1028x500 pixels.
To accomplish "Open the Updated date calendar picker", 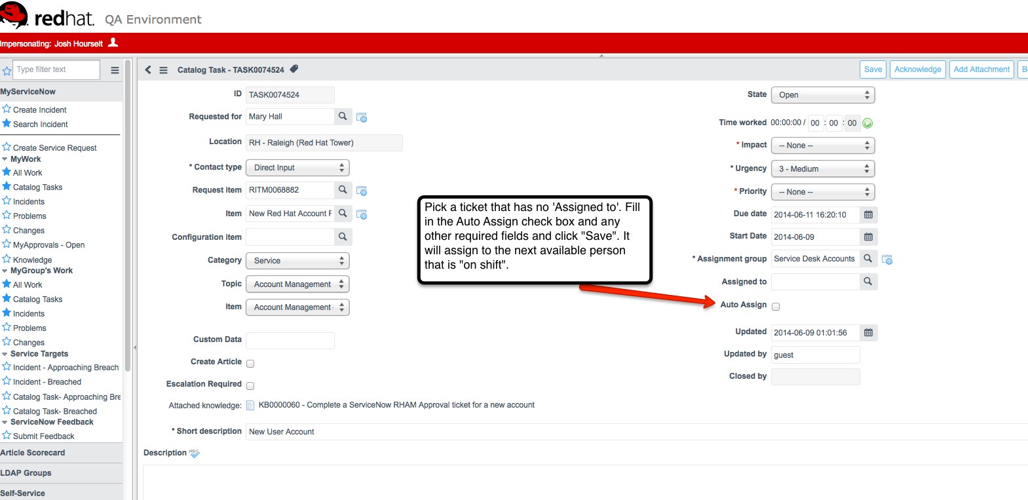I will pos(868,332).
